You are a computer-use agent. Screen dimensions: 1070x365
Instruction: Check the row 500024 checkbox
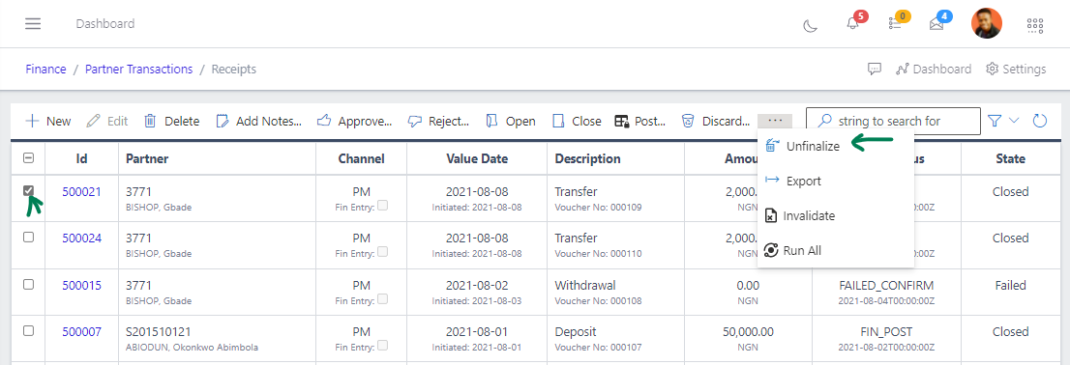pos(29,237)
